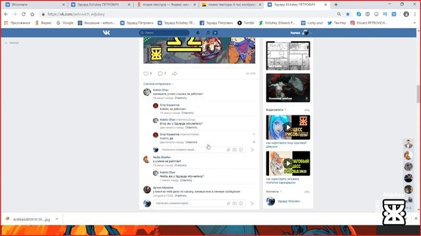421x236 pixels.
Task: Open emoji picker in the bottom comment field
Action: coord(241,203)
